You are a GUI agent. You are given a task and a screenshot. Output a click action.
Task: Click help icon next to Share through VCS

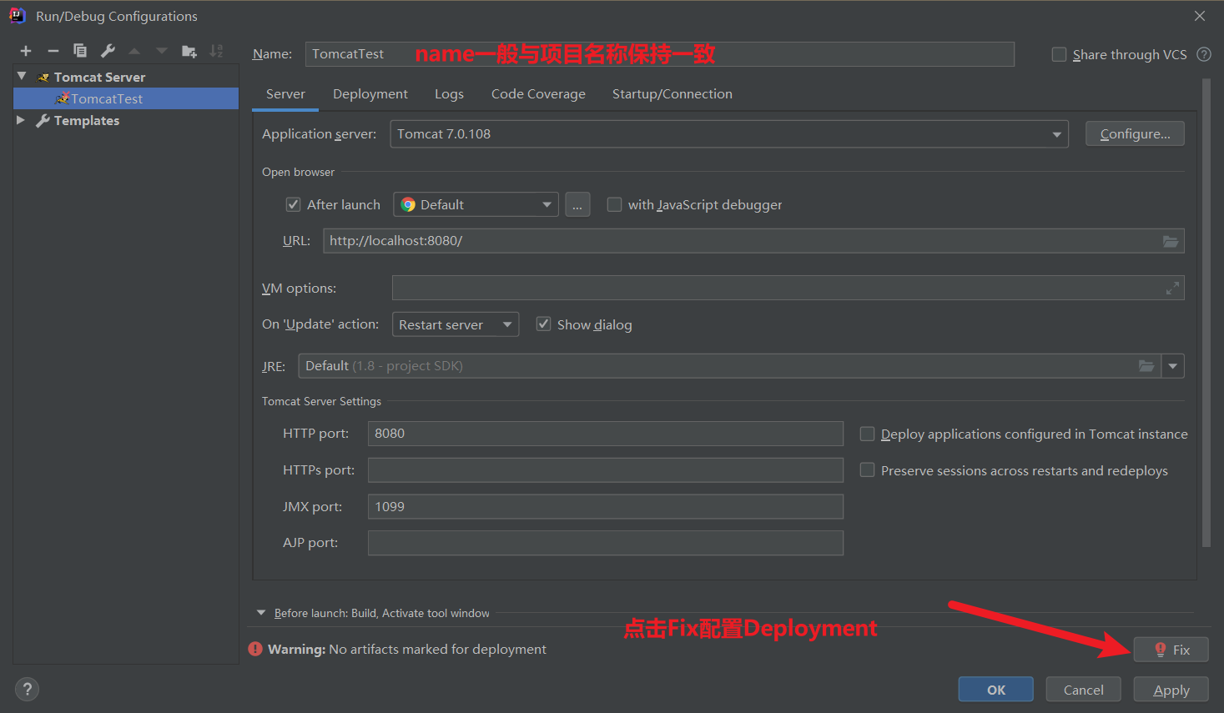pyautogui.click(x=1204, y=54)
